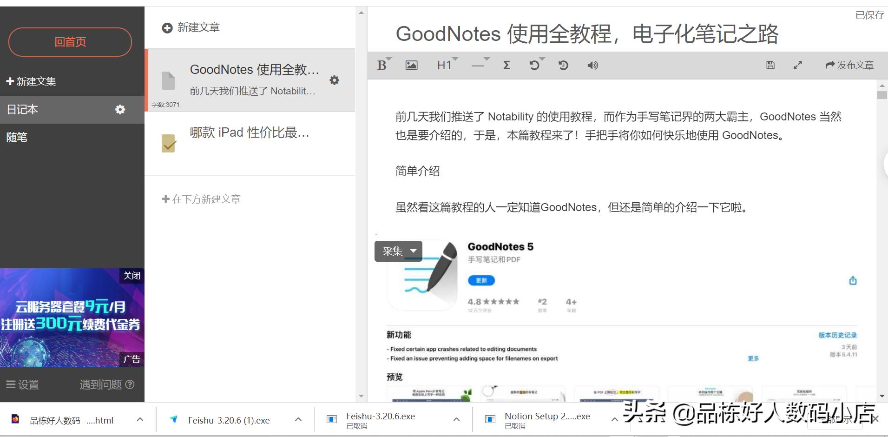Viewport: 888px width, 437px height.
Task: Insert an image into the article
Action: coord(411,65)
